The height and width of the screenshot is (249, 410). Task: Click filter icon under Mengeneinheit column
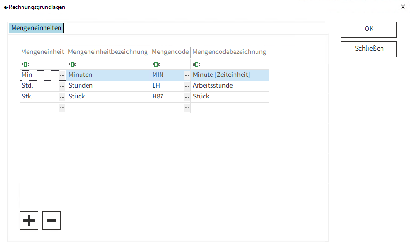(25, 64)
